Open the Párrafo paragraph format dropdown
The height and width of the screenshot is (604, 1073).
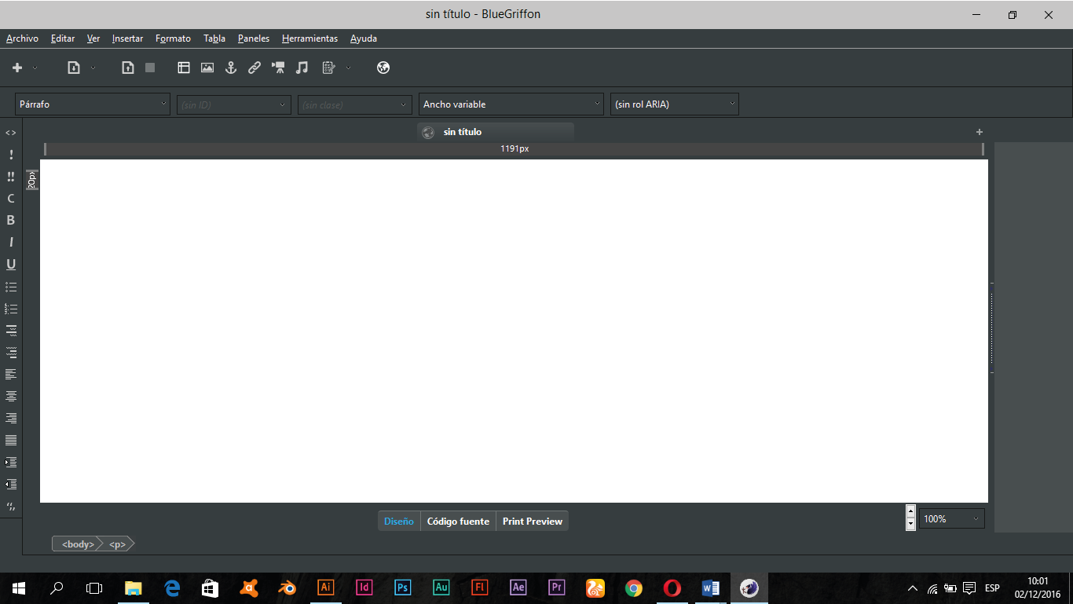pyautogui.click(x=93, y=104)
